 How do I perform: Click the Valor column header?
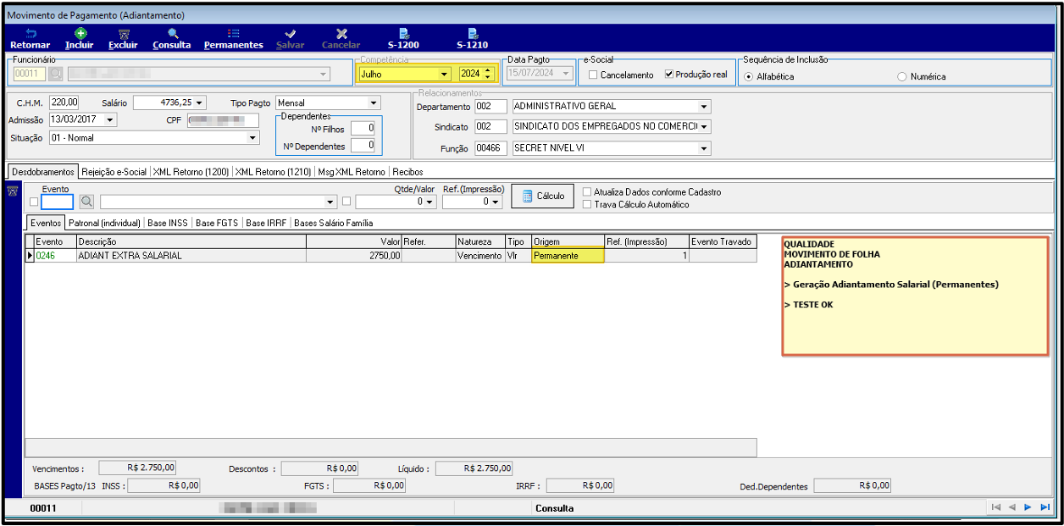point(352,241)
